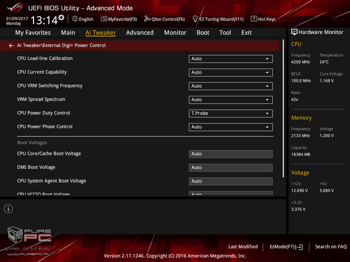Screen dimensions: 350x262
Task: Launch EZ Tuning Wizard bulb icon
Action: click(x=195, y=19)
